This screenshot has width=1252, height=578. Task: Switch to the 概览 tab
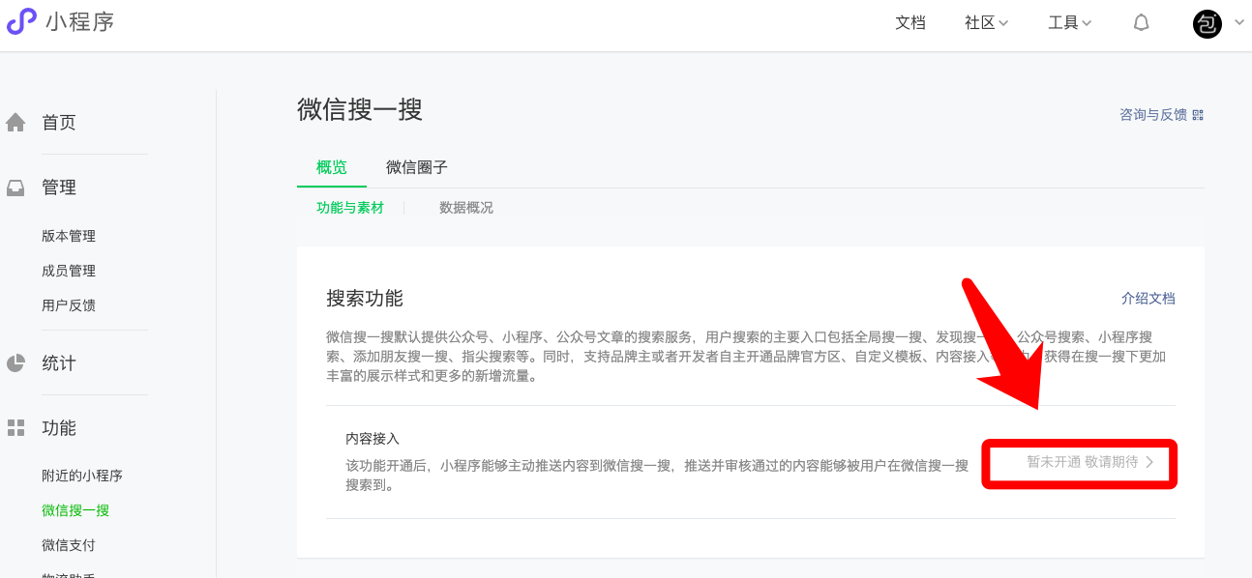point(332,167)
